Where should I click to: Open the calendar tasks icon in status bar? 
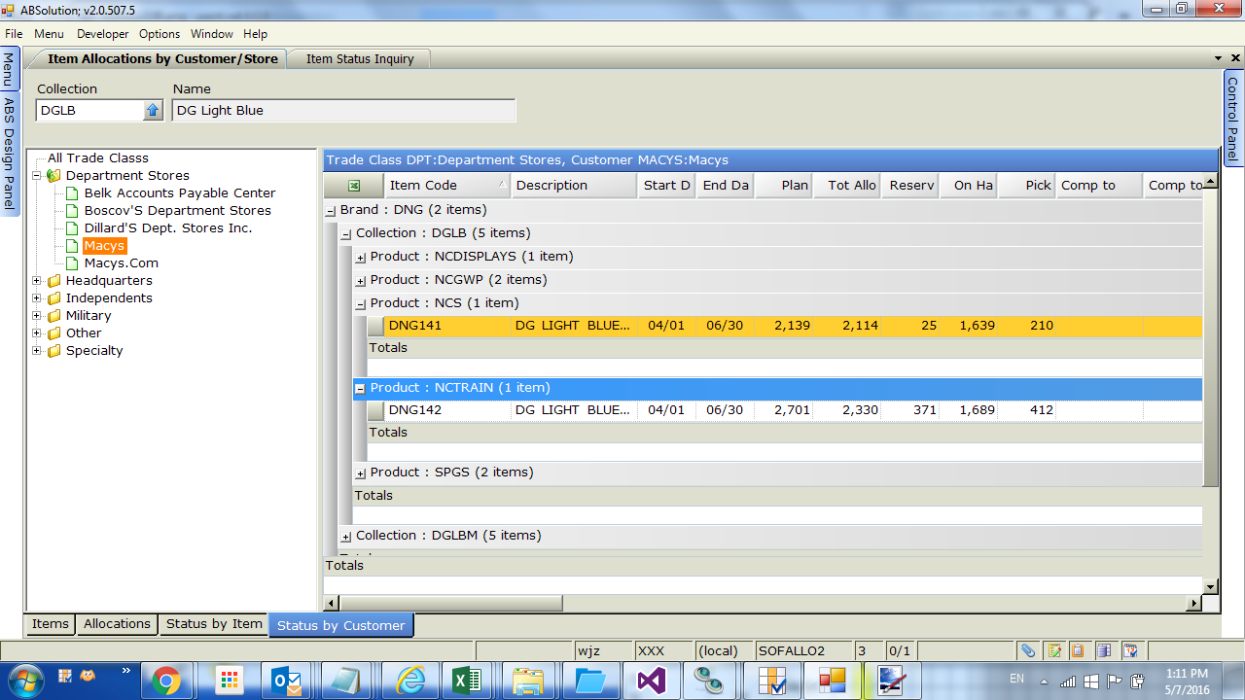[x=1130, y=650]
